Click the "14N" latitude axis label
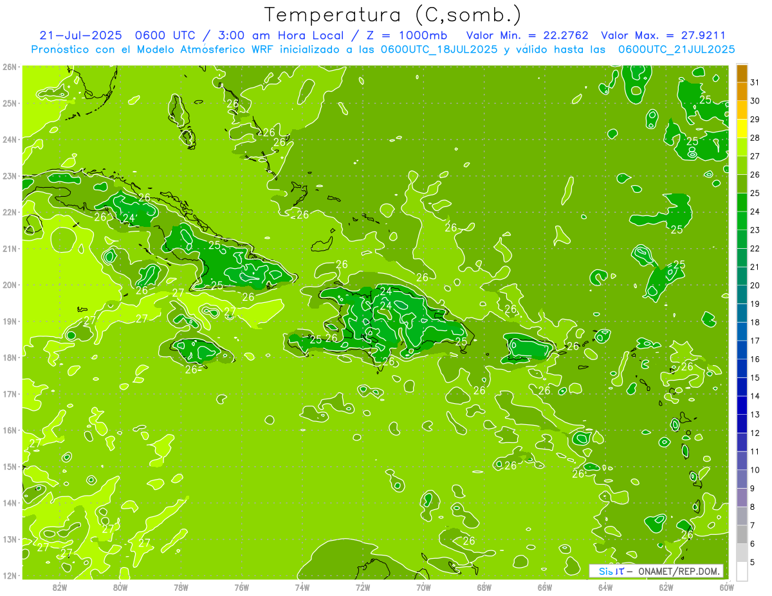 tap(10, 503)
